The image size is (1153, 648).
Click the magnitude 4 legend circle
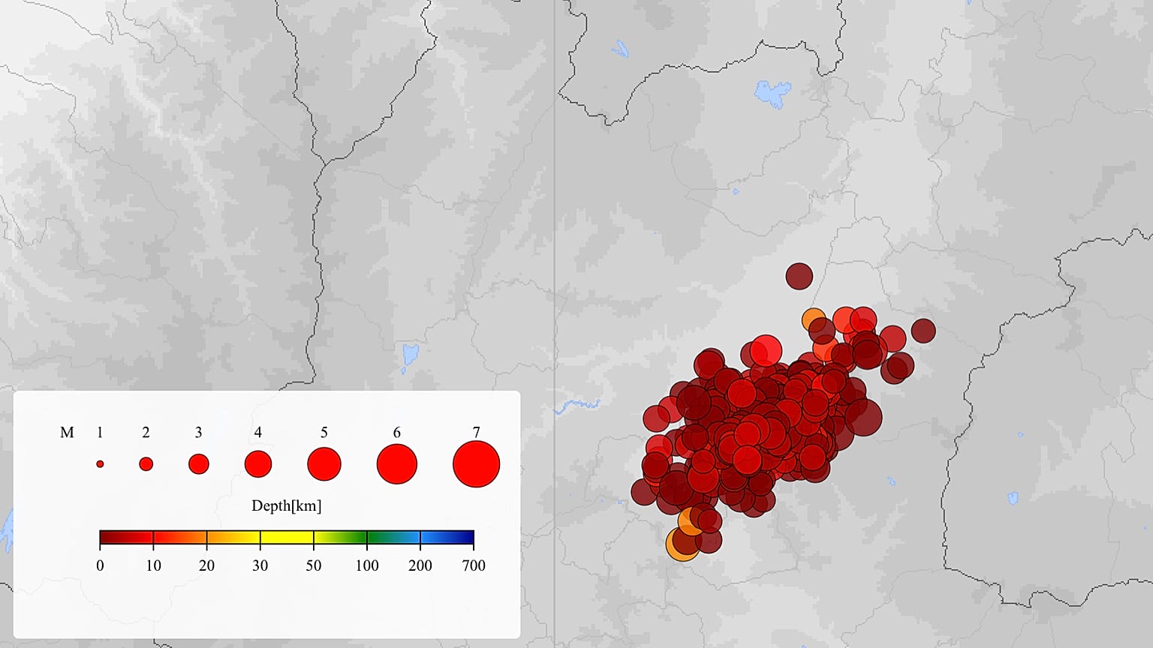tap(258, 464)
